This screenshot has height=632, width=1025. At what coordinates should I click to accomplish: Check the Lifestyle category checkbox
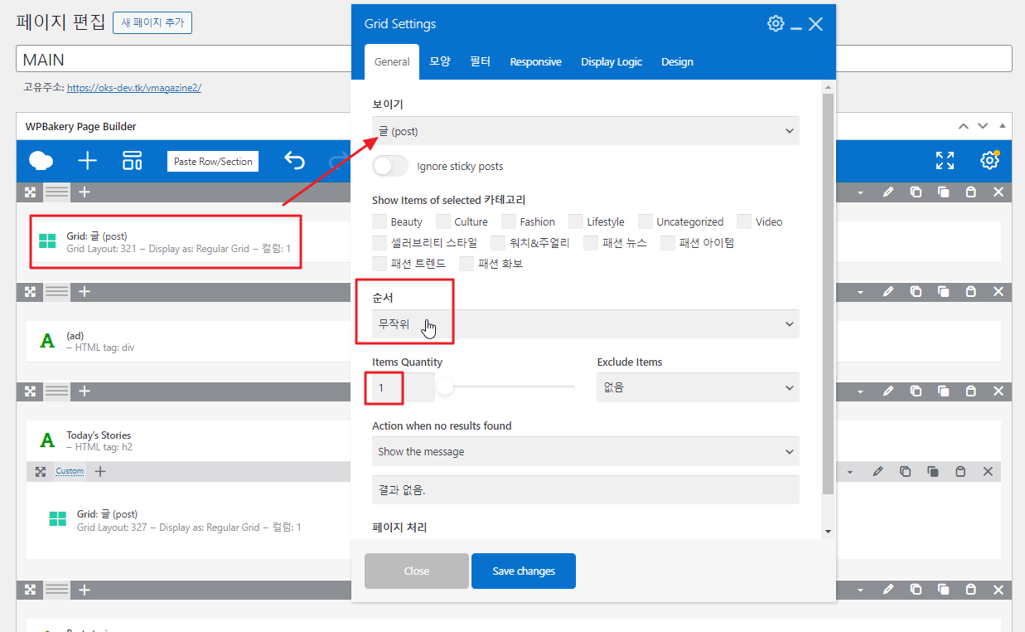(x=576, y=221)
